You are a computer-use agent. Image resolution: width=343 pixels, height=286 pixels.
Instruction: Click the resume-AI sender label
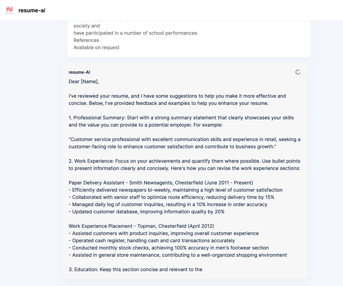(79, 72)
